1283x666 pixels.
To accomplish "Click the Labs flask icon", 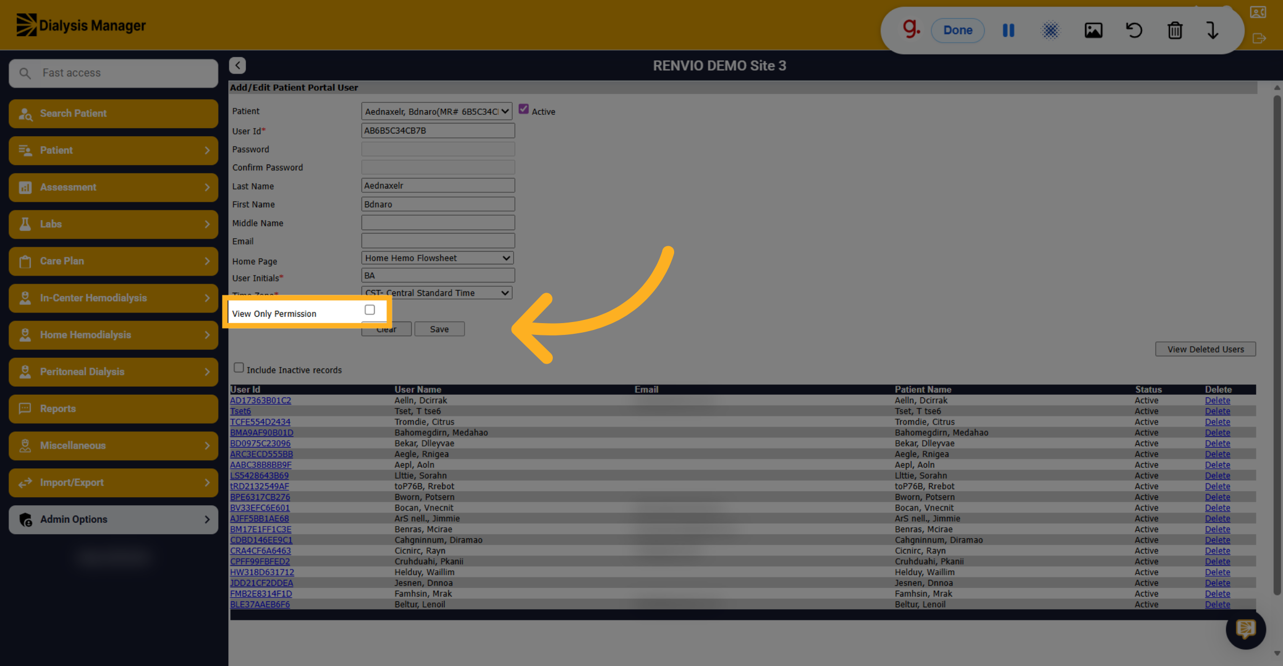I will [x=25, y=224].
